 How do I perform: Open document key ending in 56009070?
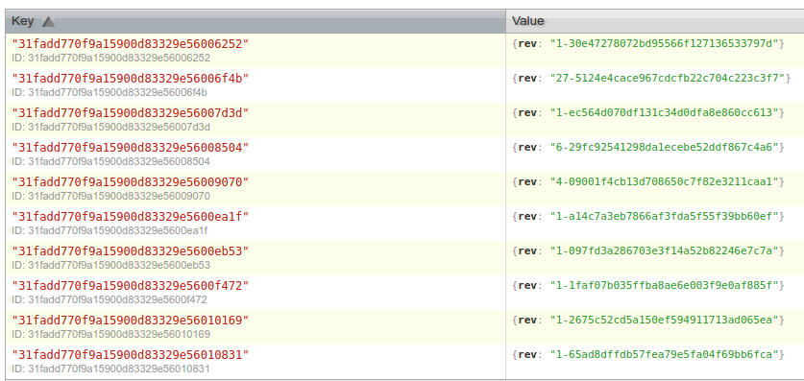(x=131, y=182)
